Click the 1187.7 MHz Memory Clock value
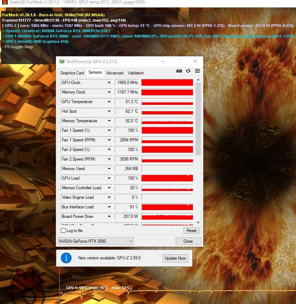296x304 pixels. (x=127, y=92)
